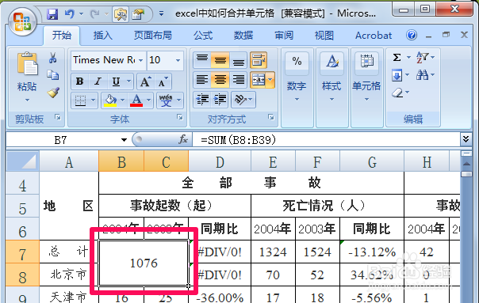Expand the formula bar
The height and width of the screenshot is (303, 479).
[x=466, y=139]
